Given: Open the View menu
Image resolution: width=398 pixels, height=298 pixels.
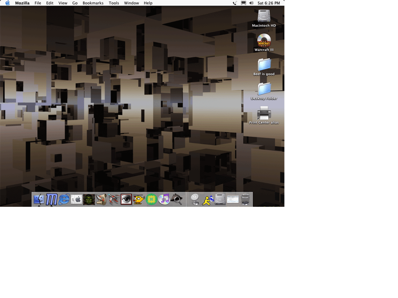Looking at the screenshot, I should tap(63, 3).
